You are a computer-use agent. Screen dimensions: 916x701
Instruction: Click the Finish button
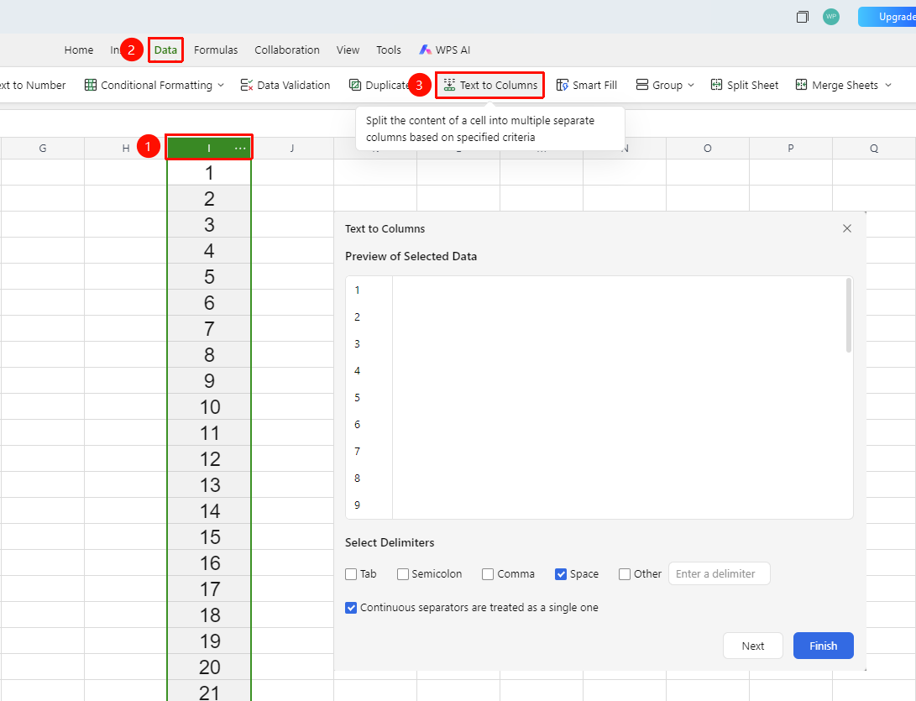point(823,646)
